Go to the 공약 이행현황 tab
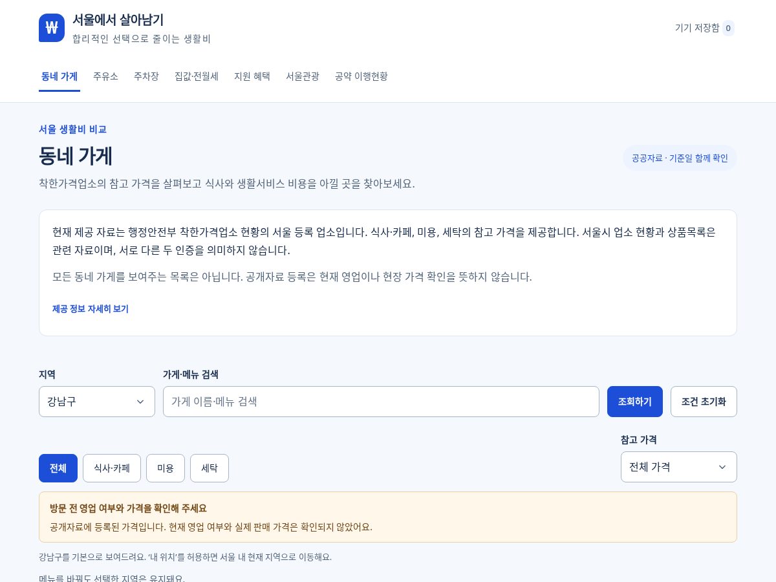The width and height of the screenshot is (776, 582). 361,76
